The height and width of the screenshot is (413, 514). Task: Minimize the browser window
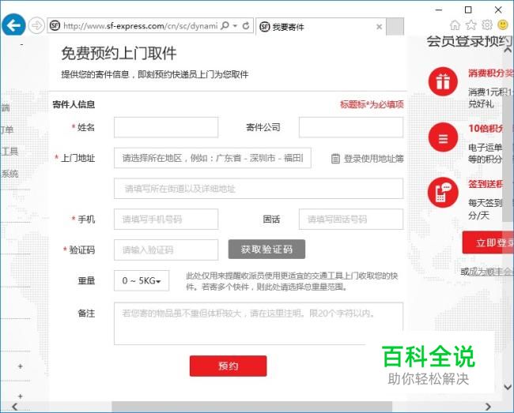coord(439,9)
